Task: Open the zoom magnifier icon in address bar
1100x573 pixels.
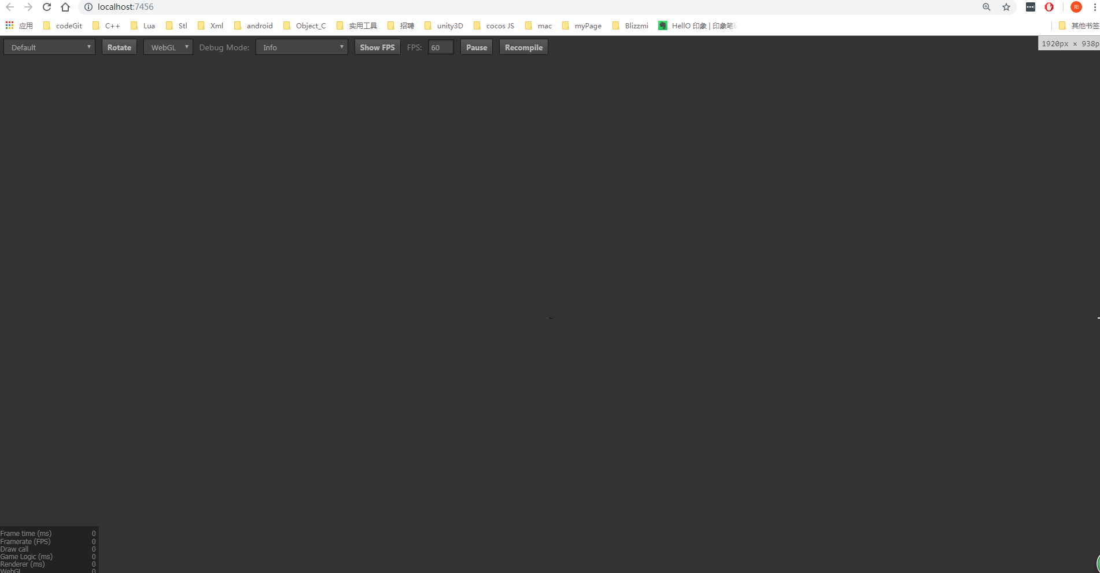Action: [x=987, y=7]
